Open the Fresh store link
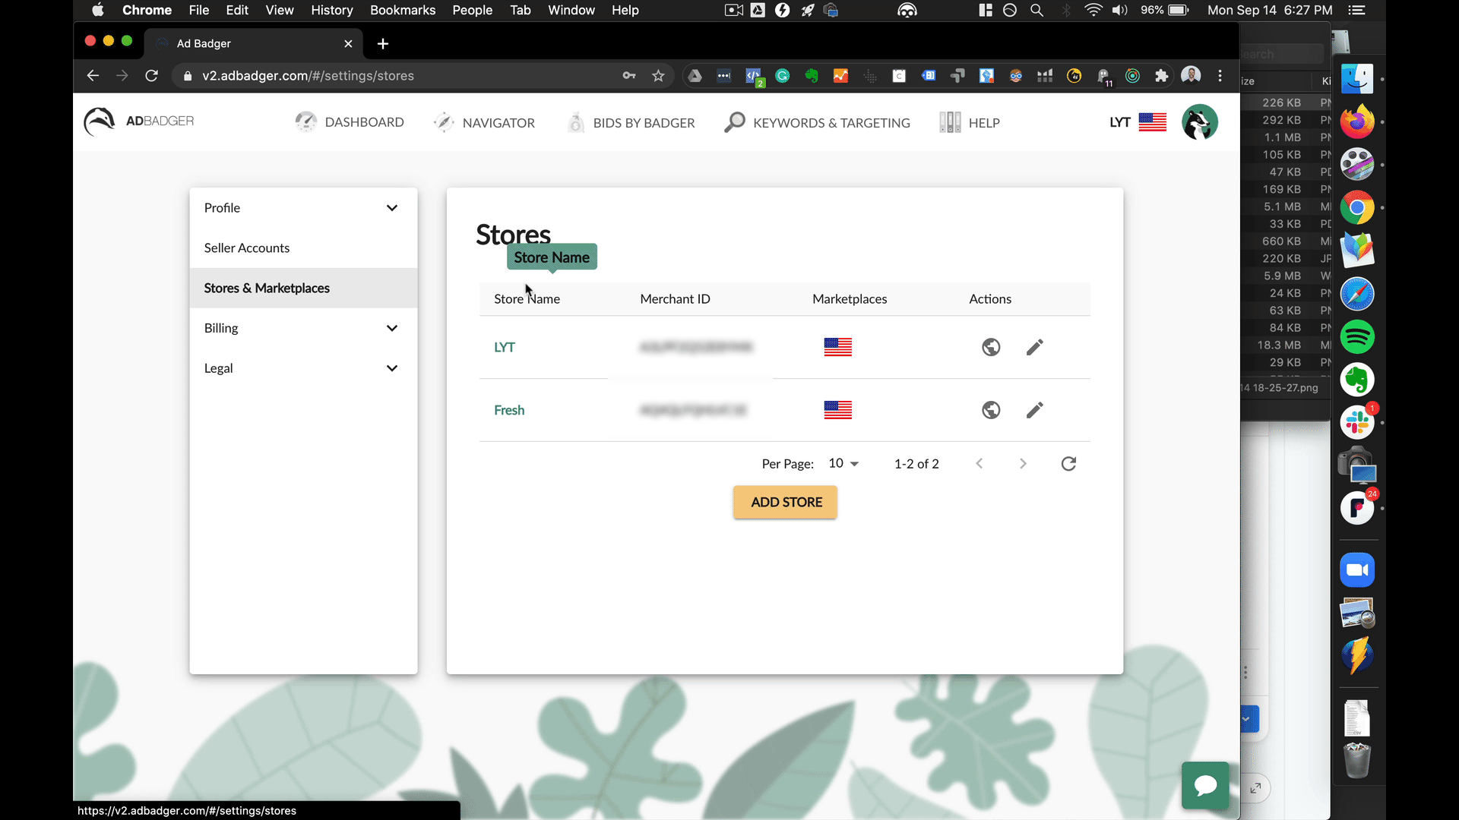Screen dimensions: 1459x820 tap(509, 410)
